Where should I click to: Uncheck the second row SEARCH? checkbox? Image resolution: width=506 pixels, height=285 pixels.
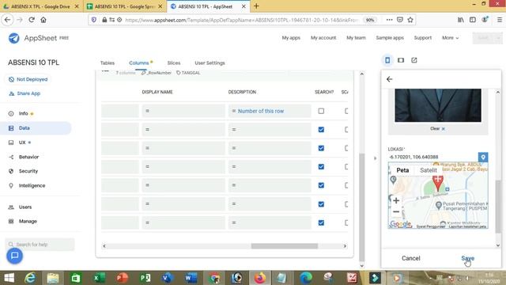click(321, 130)
